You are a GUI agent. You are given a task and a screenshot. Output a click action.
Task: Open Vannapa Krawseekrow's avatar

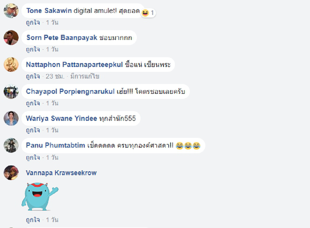point(11,173)
